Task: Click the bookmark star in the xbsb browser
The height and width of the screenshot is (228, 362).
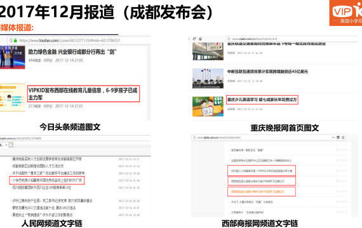Action: [343, 137]
